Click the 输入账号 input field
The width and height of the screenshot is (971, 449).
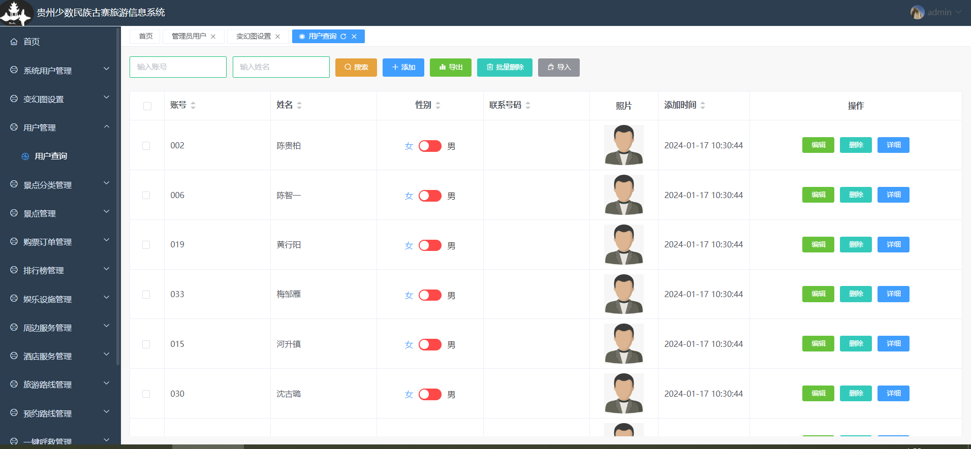[178, 67]
